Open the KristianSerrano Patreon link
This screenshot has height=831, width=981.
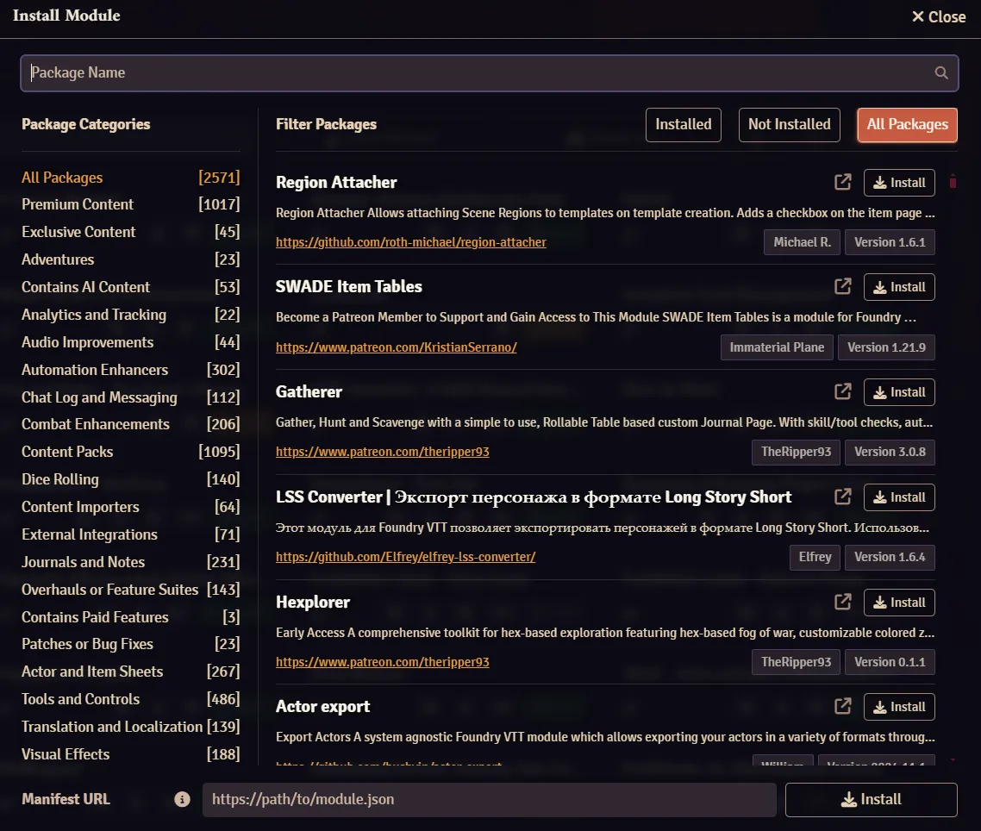tap(396, 347)
